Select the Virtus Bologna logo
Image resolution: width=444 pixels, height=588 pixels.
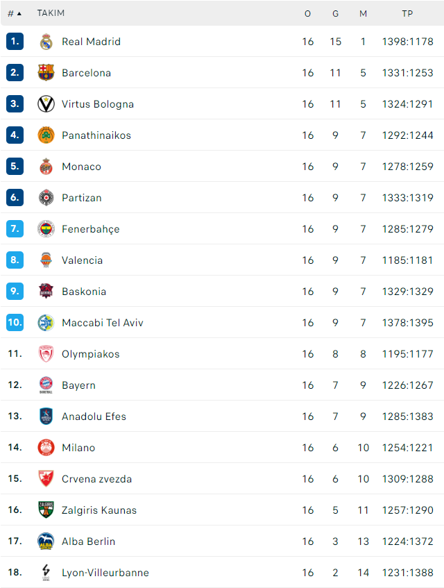(46, 104)
